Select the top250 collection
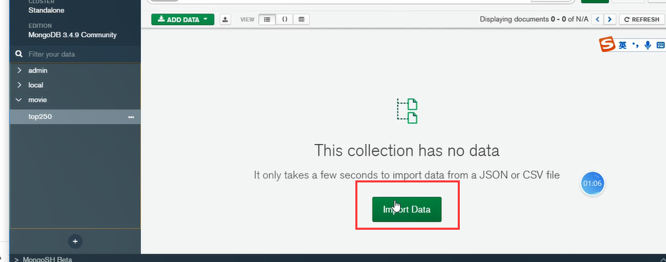 (x=75, y=117)
